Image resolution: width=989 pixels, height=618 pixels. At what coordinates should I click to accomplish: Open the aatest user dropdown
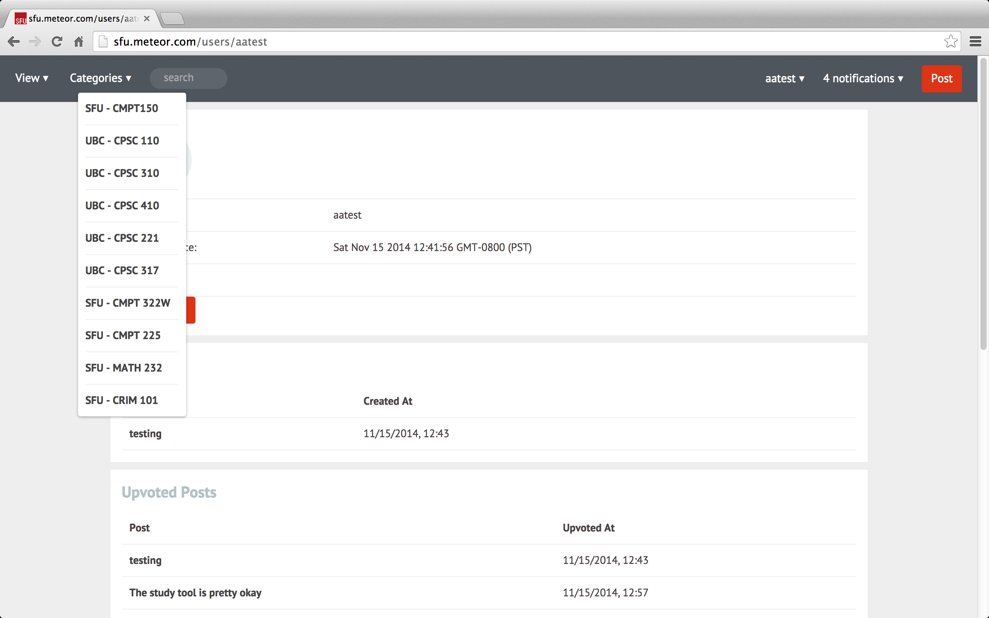784,78
